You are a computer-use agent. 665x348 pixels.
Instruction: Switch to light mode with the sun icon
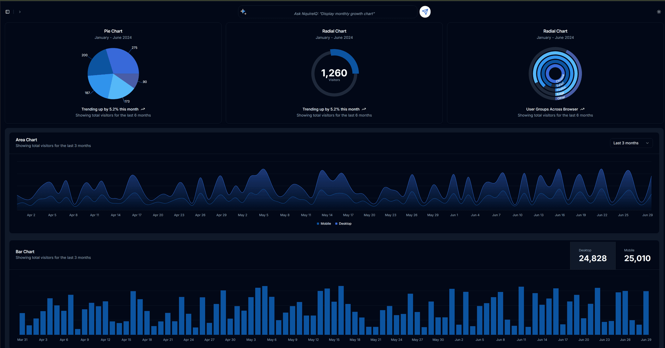(659, 12)
